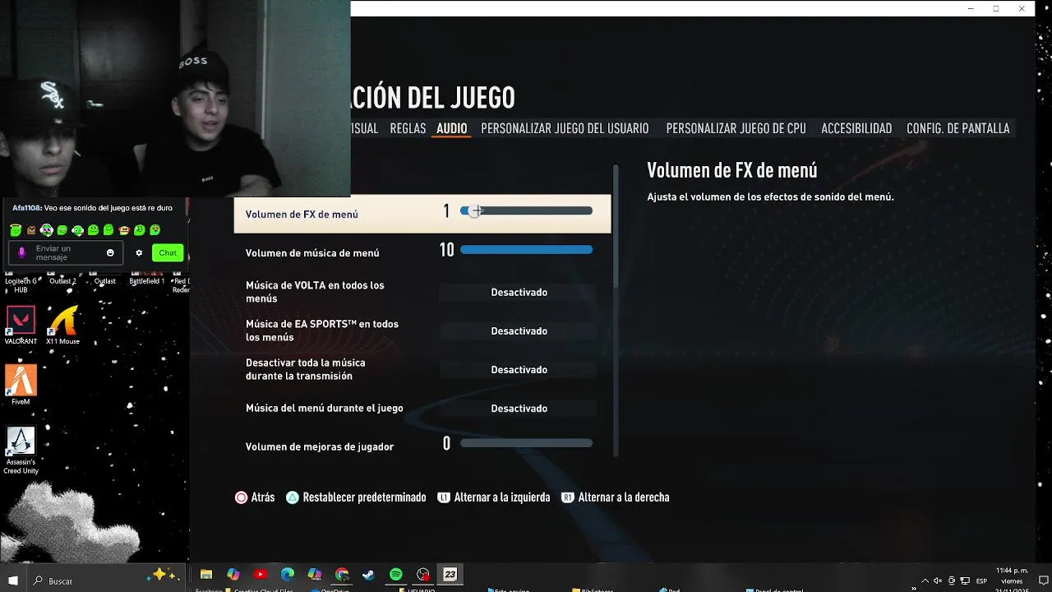Toggle Música del menú durante el juego
The image size is (1052, 592).
(x=519, y=408)
